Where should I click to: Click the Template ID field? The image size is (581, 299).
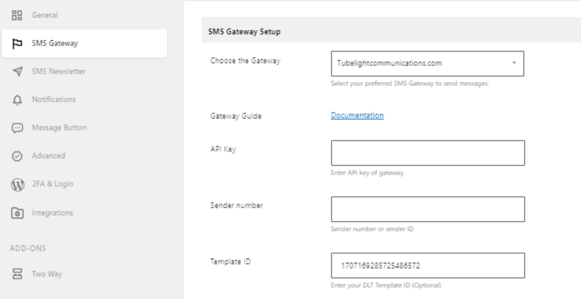[x=428, y=266]
